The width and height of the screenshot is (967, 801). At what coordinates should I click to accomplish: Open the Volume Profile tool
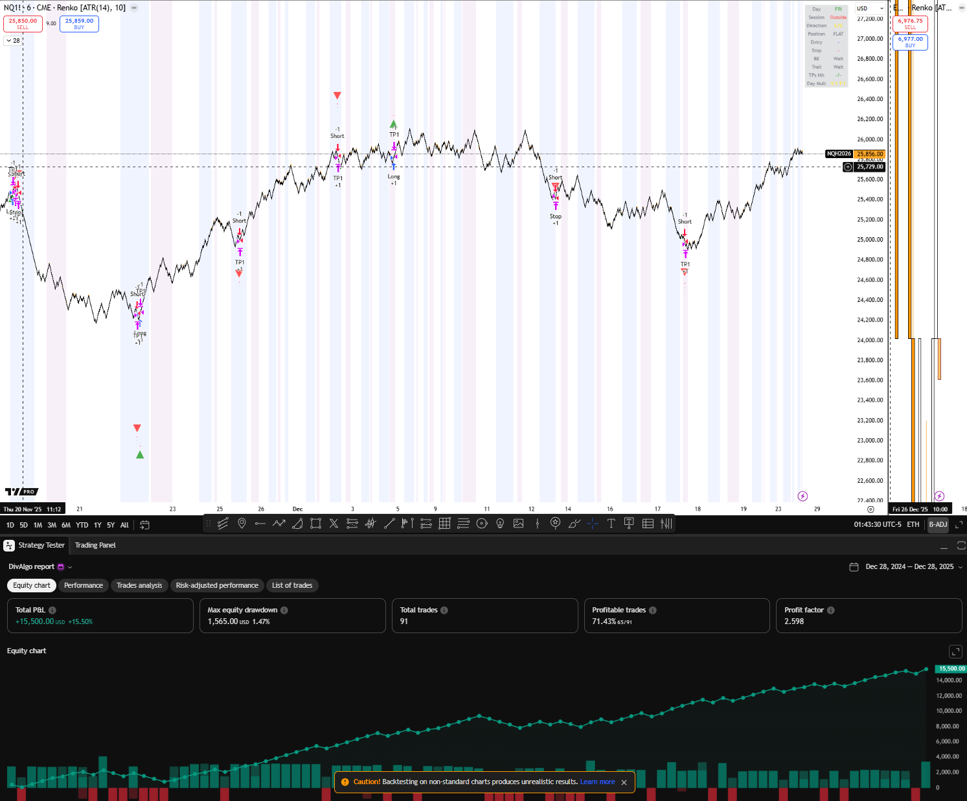pyautogui.click(x=666, y=524)
